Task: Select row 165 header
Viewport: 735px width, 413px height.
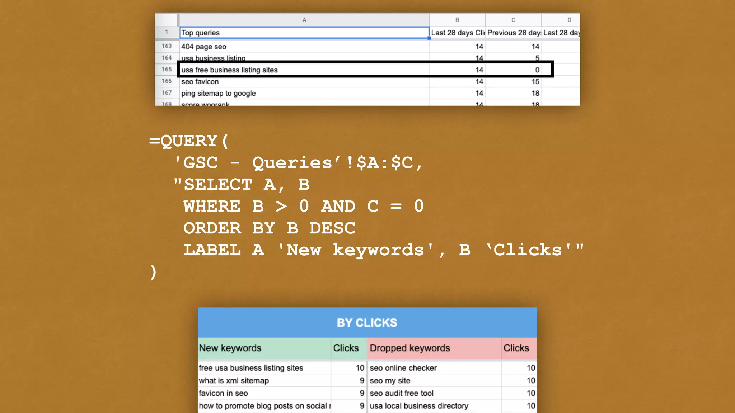Action: pyautogui.click(x=167, y=69)
